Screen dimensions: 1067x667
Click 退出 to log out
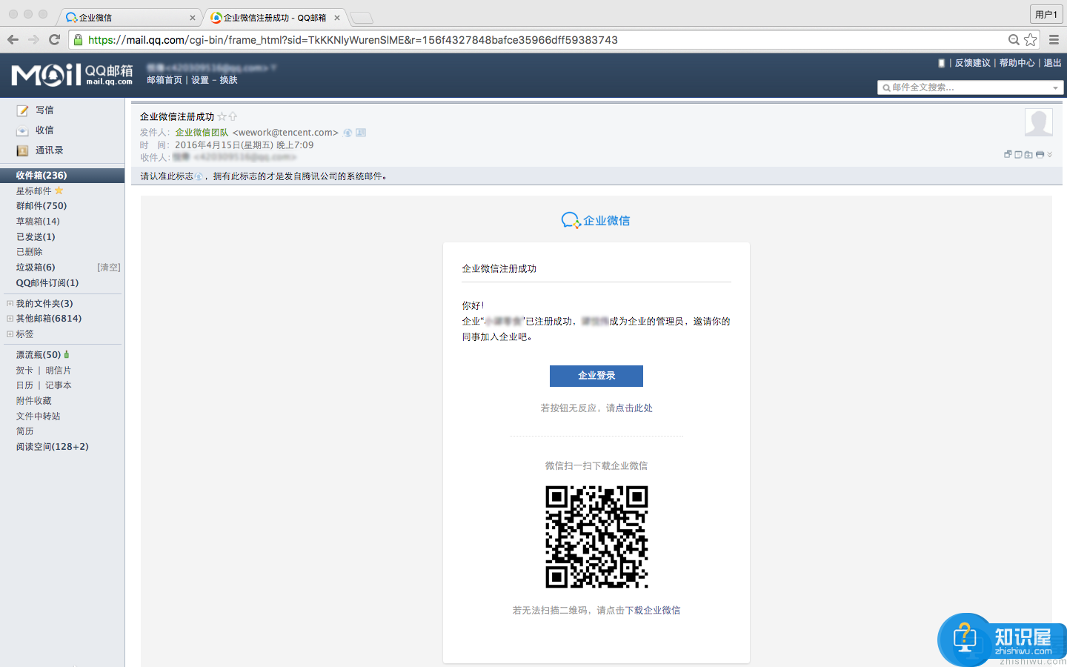[x=1052, y=63]
